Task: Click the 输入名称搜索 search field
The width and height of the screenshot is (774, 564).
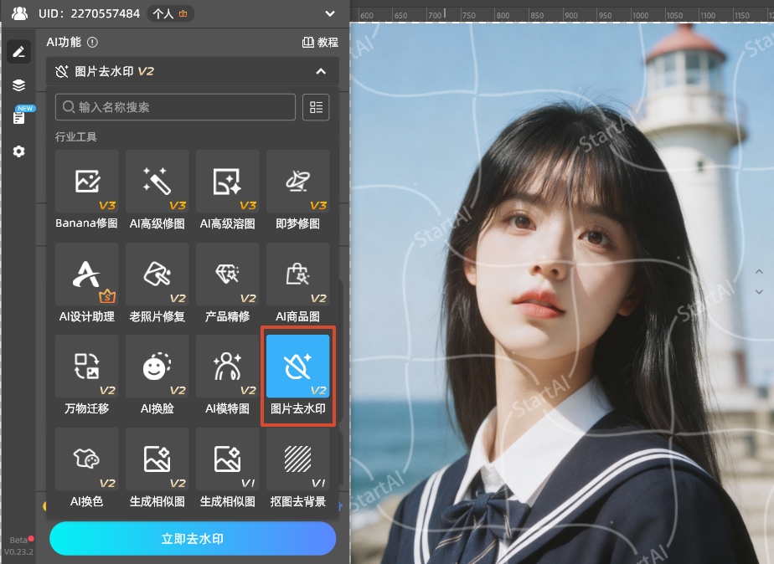Action: point(175,107)
